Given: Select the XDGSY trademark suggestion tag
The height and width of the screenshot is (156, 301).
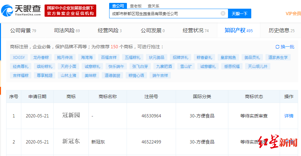Looking at the screenshot, I should [19, 58].
